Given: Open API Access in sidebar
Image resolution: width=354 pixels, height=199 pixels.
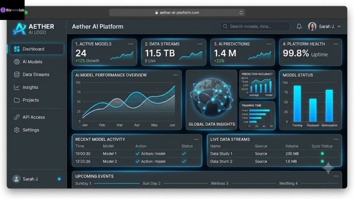Looking at the screenshot, I should 29,117.
